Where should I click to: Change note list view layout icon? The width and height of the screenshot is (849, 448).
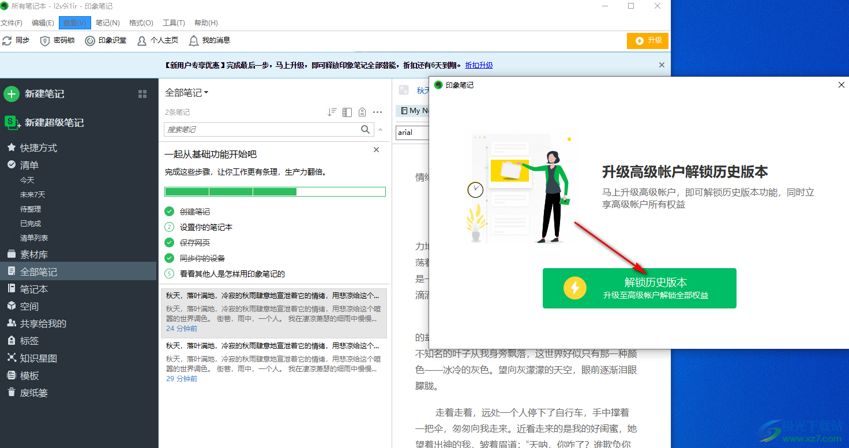click(347, 112)
